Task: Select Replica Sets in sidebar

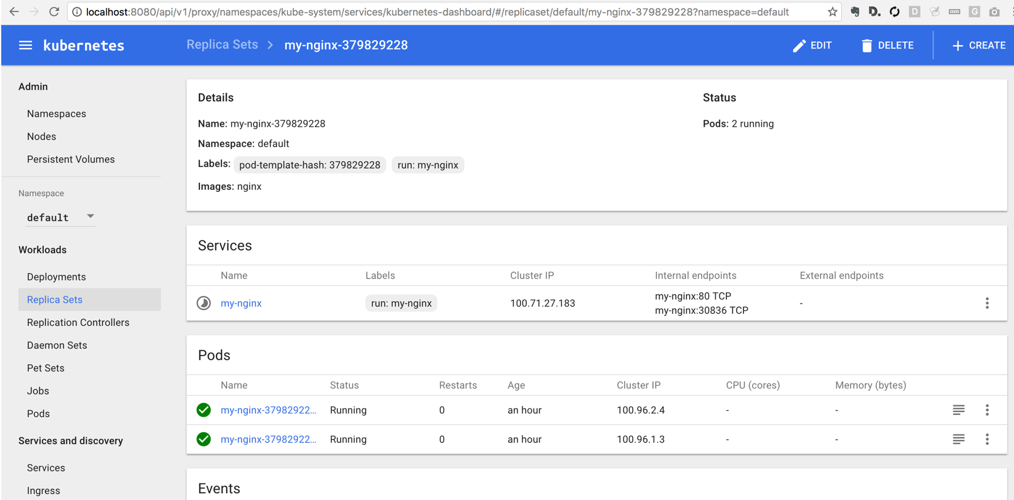Action: pyautogui.click(x=89, y=300)
